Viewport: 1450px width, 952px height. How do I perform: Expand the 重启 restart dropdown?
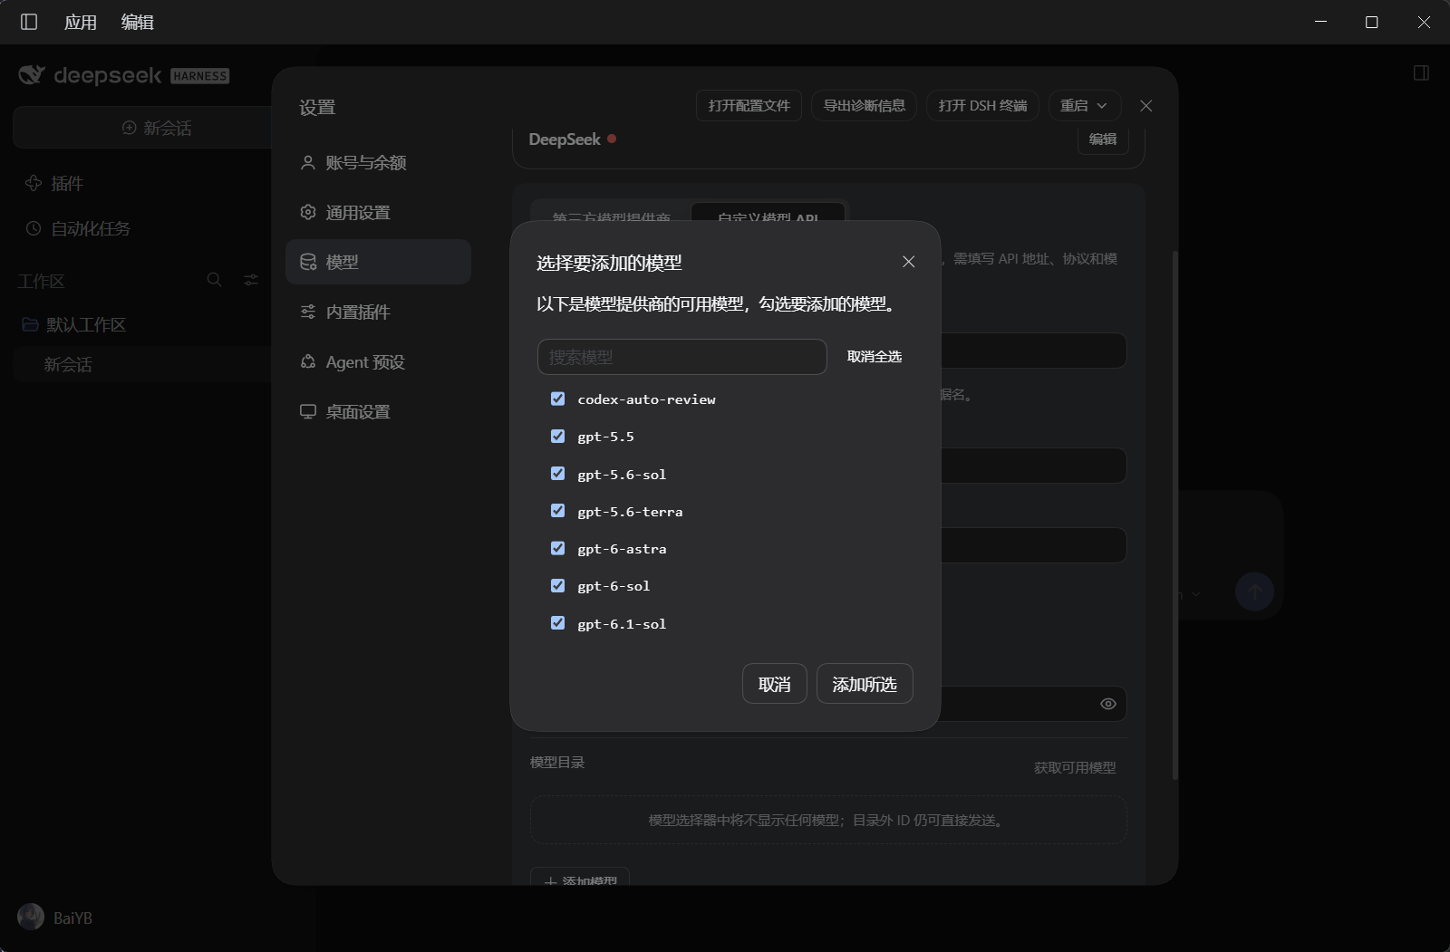(1085, 106)
